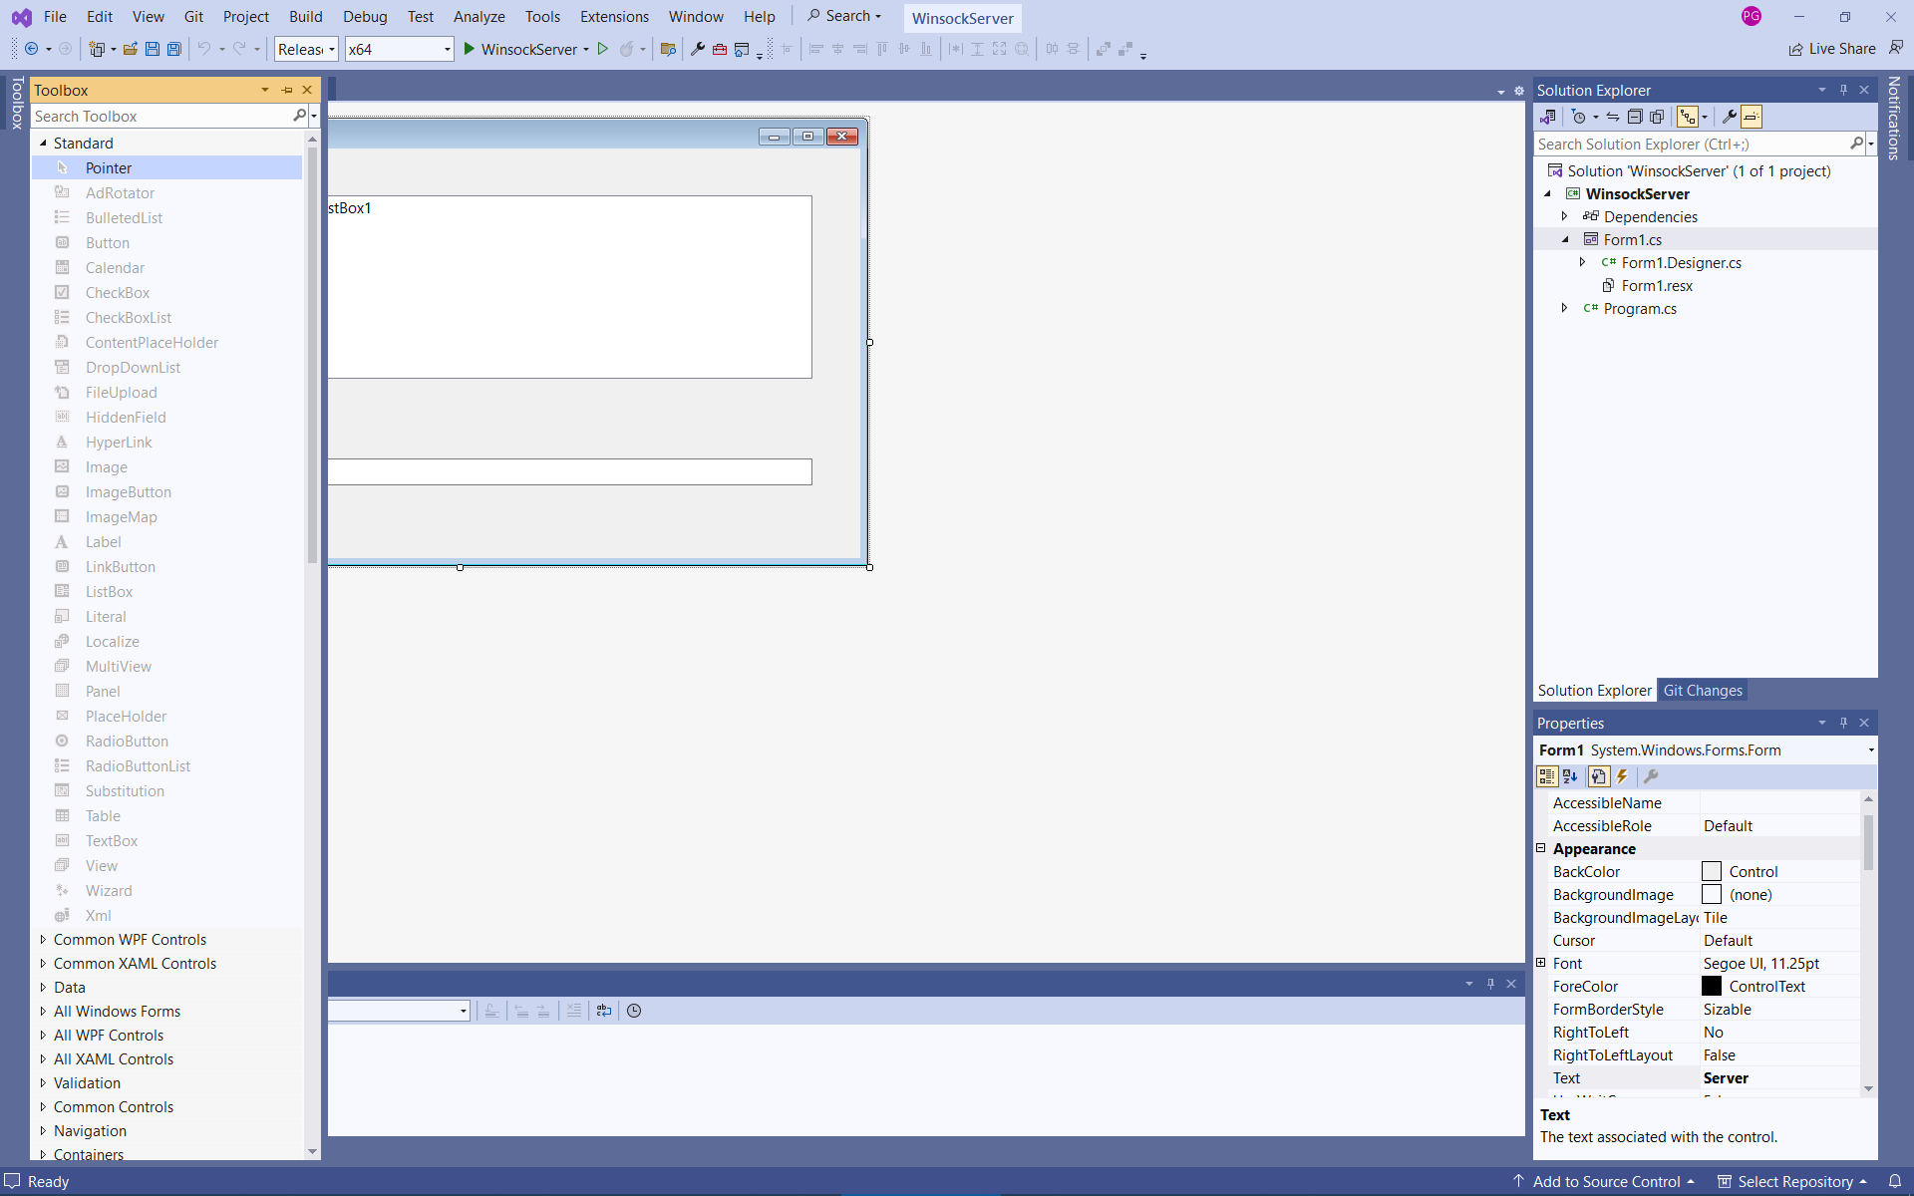Click the Live Share button

tap(1831, 49)
